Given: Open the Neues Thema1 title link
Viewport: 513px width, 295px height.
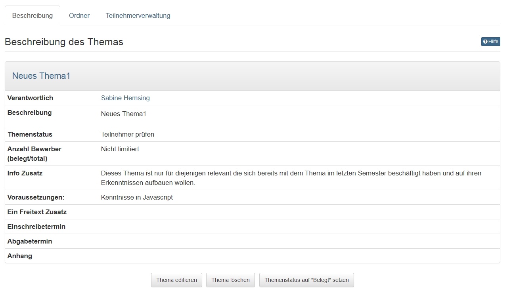Looking at the screenshot, I should [x=41, y=76].
